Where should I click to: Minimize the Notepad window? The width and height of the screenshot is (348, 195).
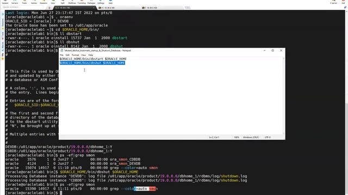tap(265, 50)
